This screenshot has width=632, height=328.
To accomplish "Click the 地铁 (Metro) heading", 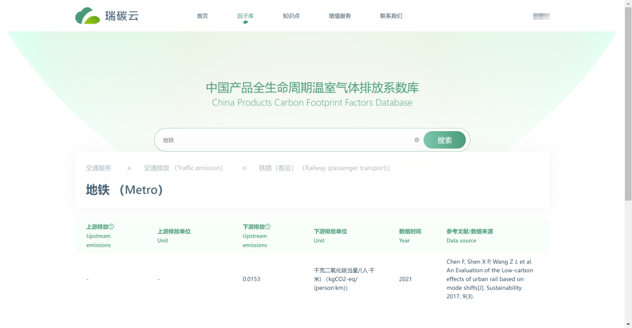I will pyautogui.click(x=124, y=190).
